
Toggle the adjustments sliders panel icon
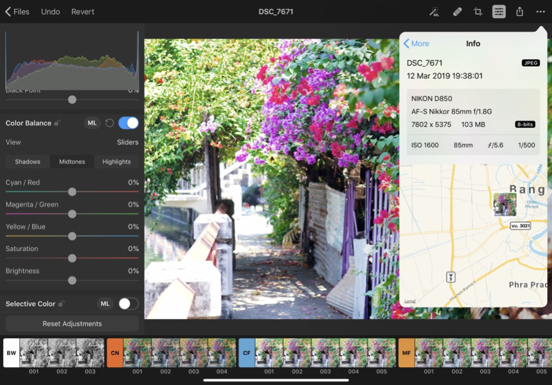point(499,12)
